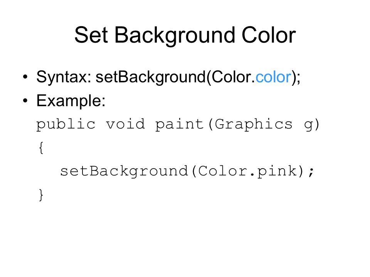Viewport: 370px width, 277px height.
Task: Click the first bullet point marker
Action: (25, 77)
